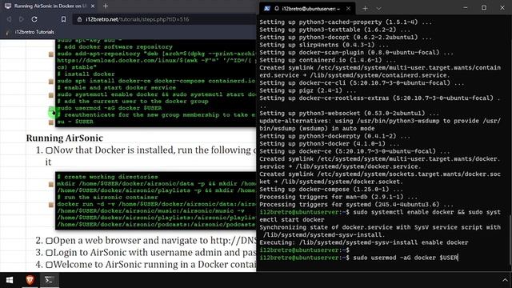512x288 pixels.
Task: Copy the 'sudo add-apt-repository' command
Action: click(x=51, y=54)
